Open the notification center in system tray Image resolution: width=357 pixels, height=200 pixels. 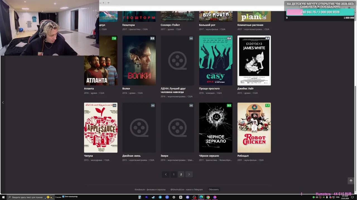pos(352,197)
